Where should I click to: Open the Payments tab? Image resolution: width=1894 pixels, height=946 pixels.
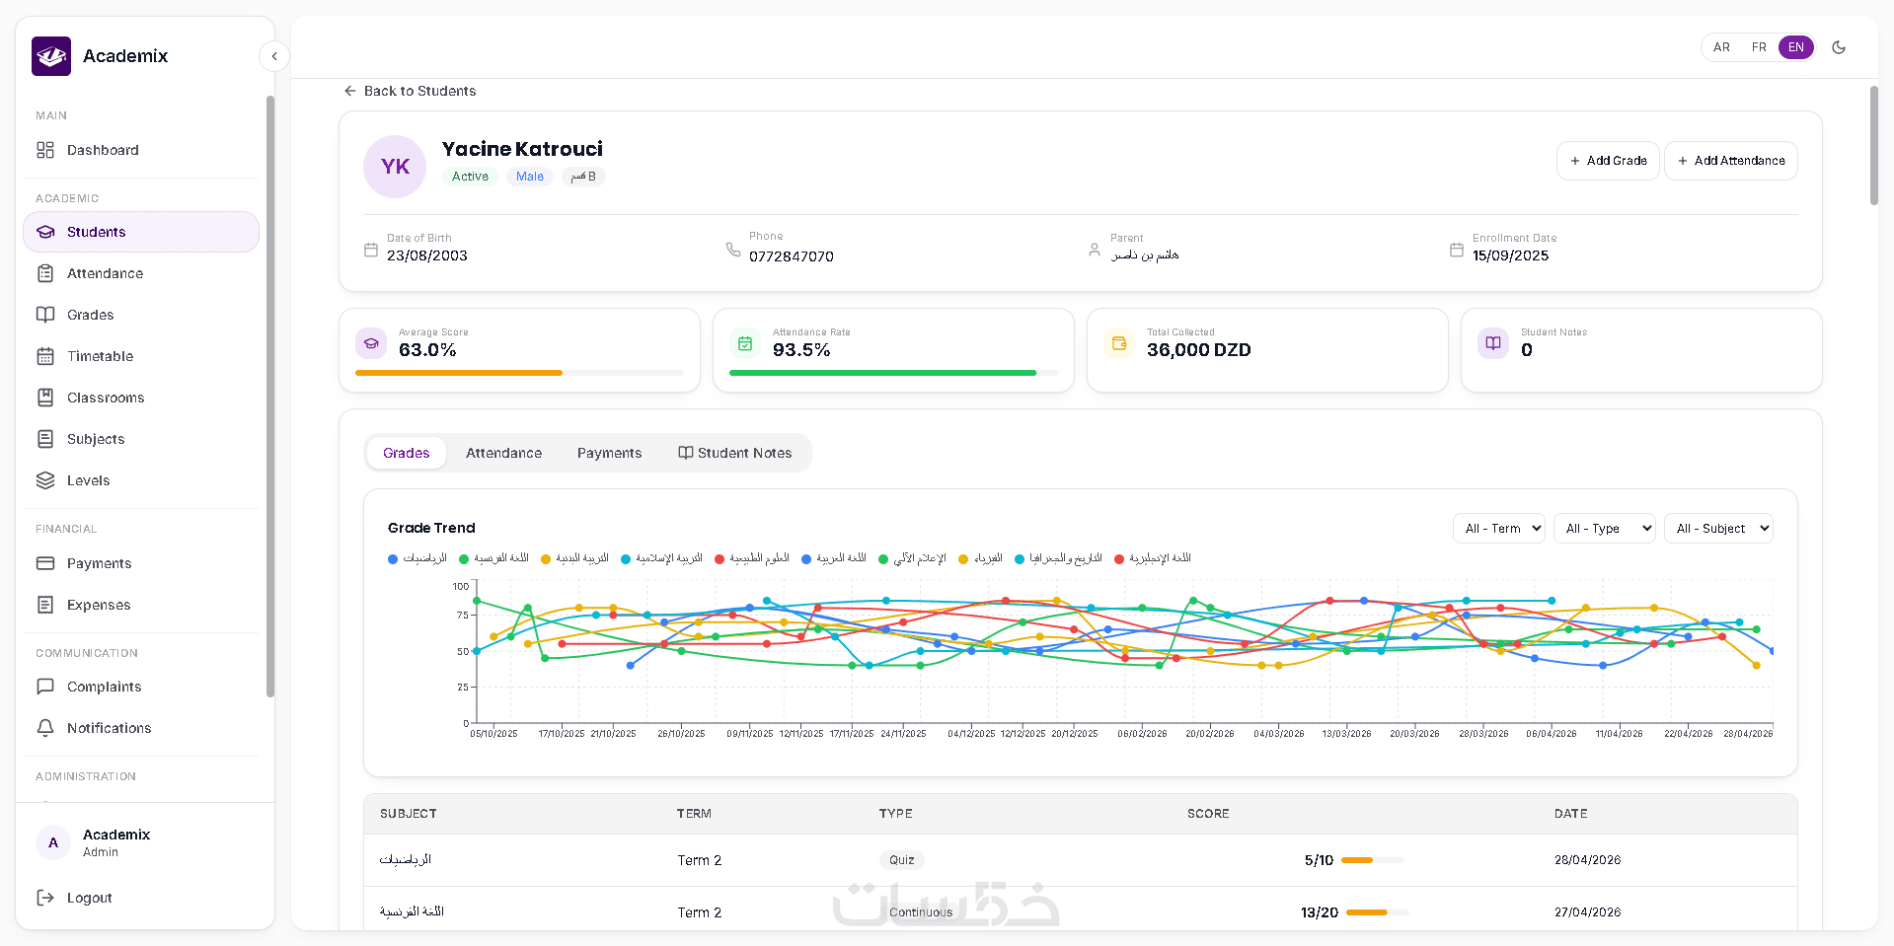click(609, 453)
